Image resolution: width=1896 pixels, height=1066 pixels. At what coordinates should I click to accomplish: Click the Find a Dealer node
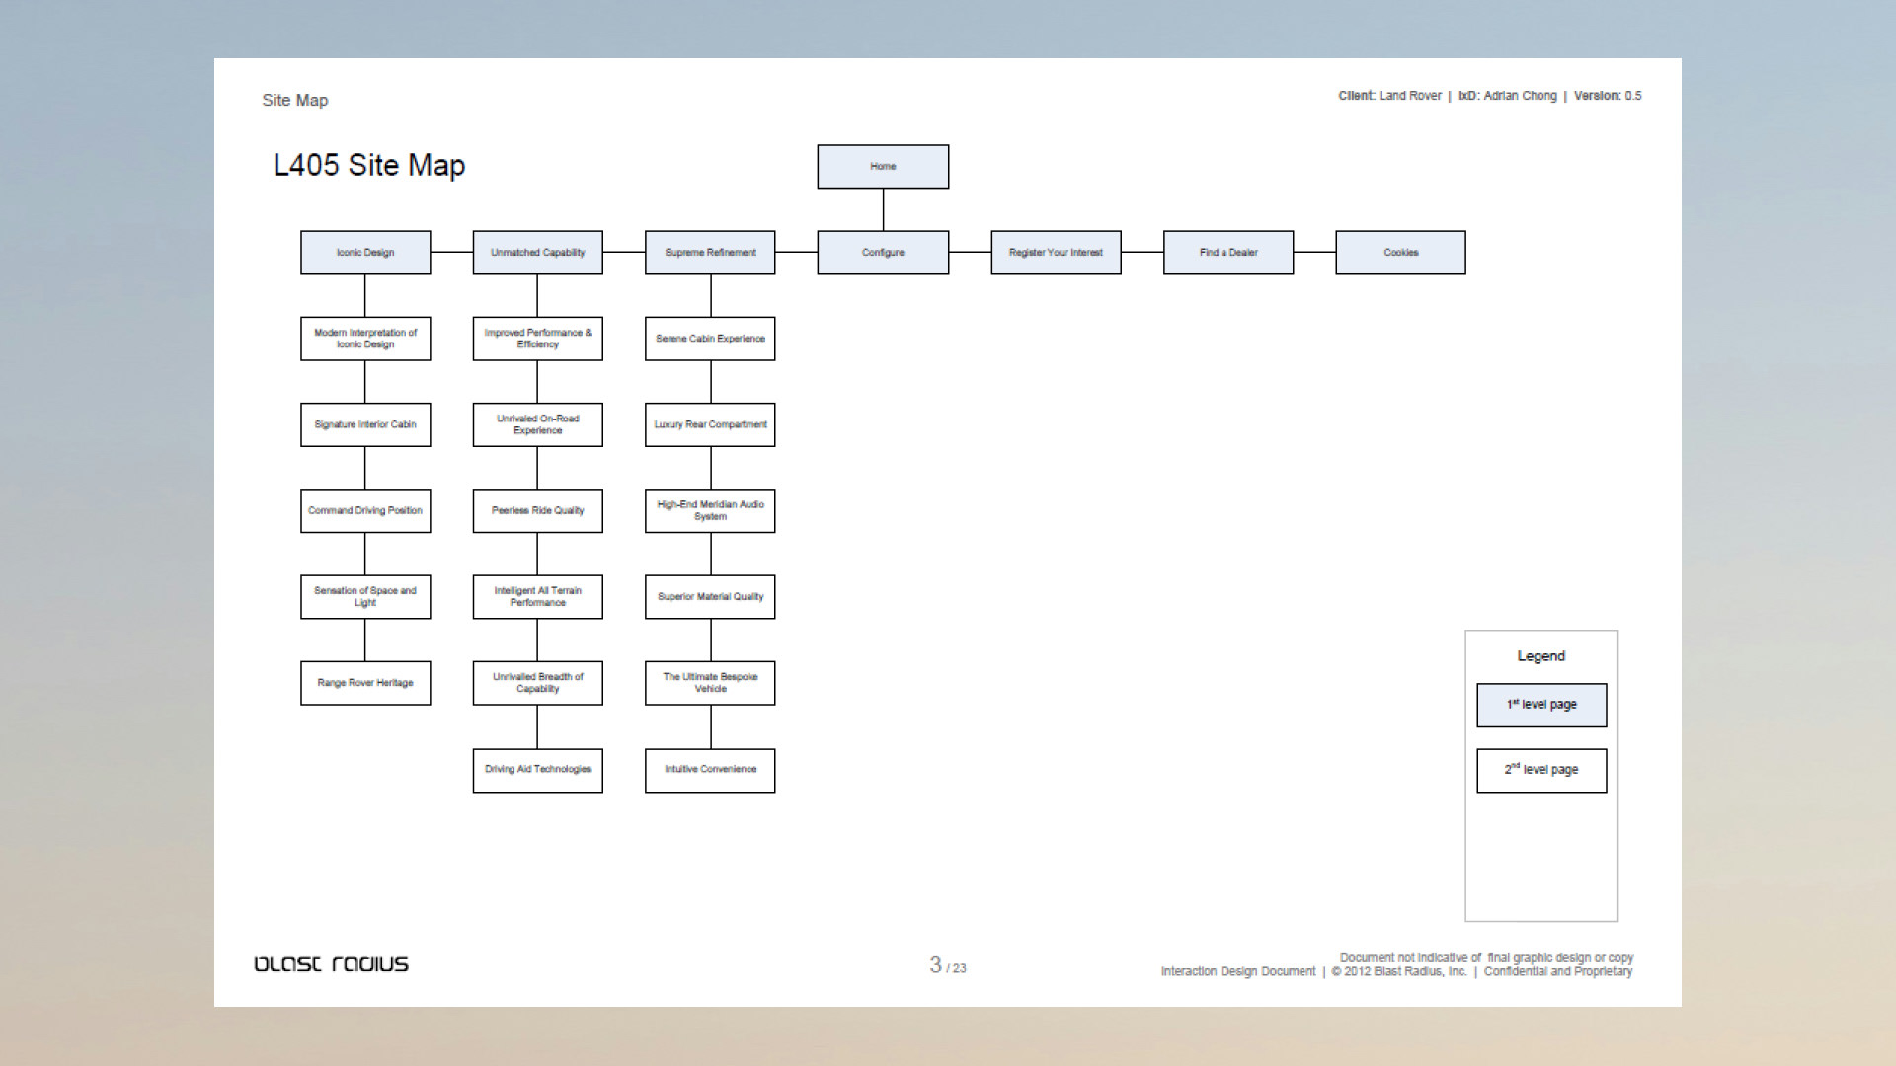(x=1228, y=253)
